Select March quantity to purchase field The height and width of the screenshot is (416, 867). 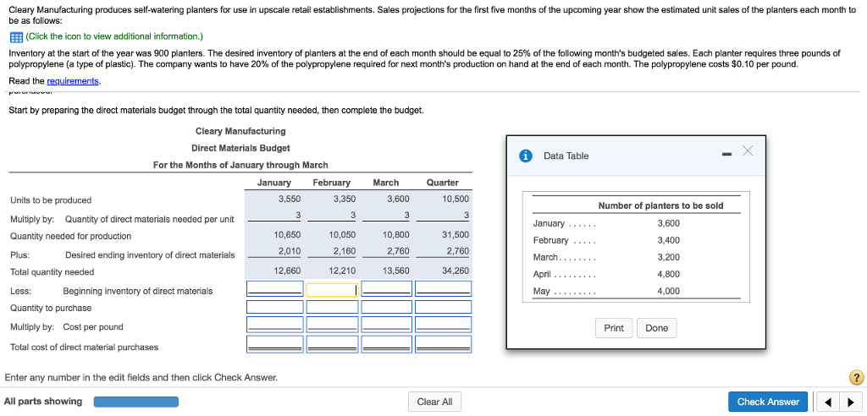click(386, 307)
